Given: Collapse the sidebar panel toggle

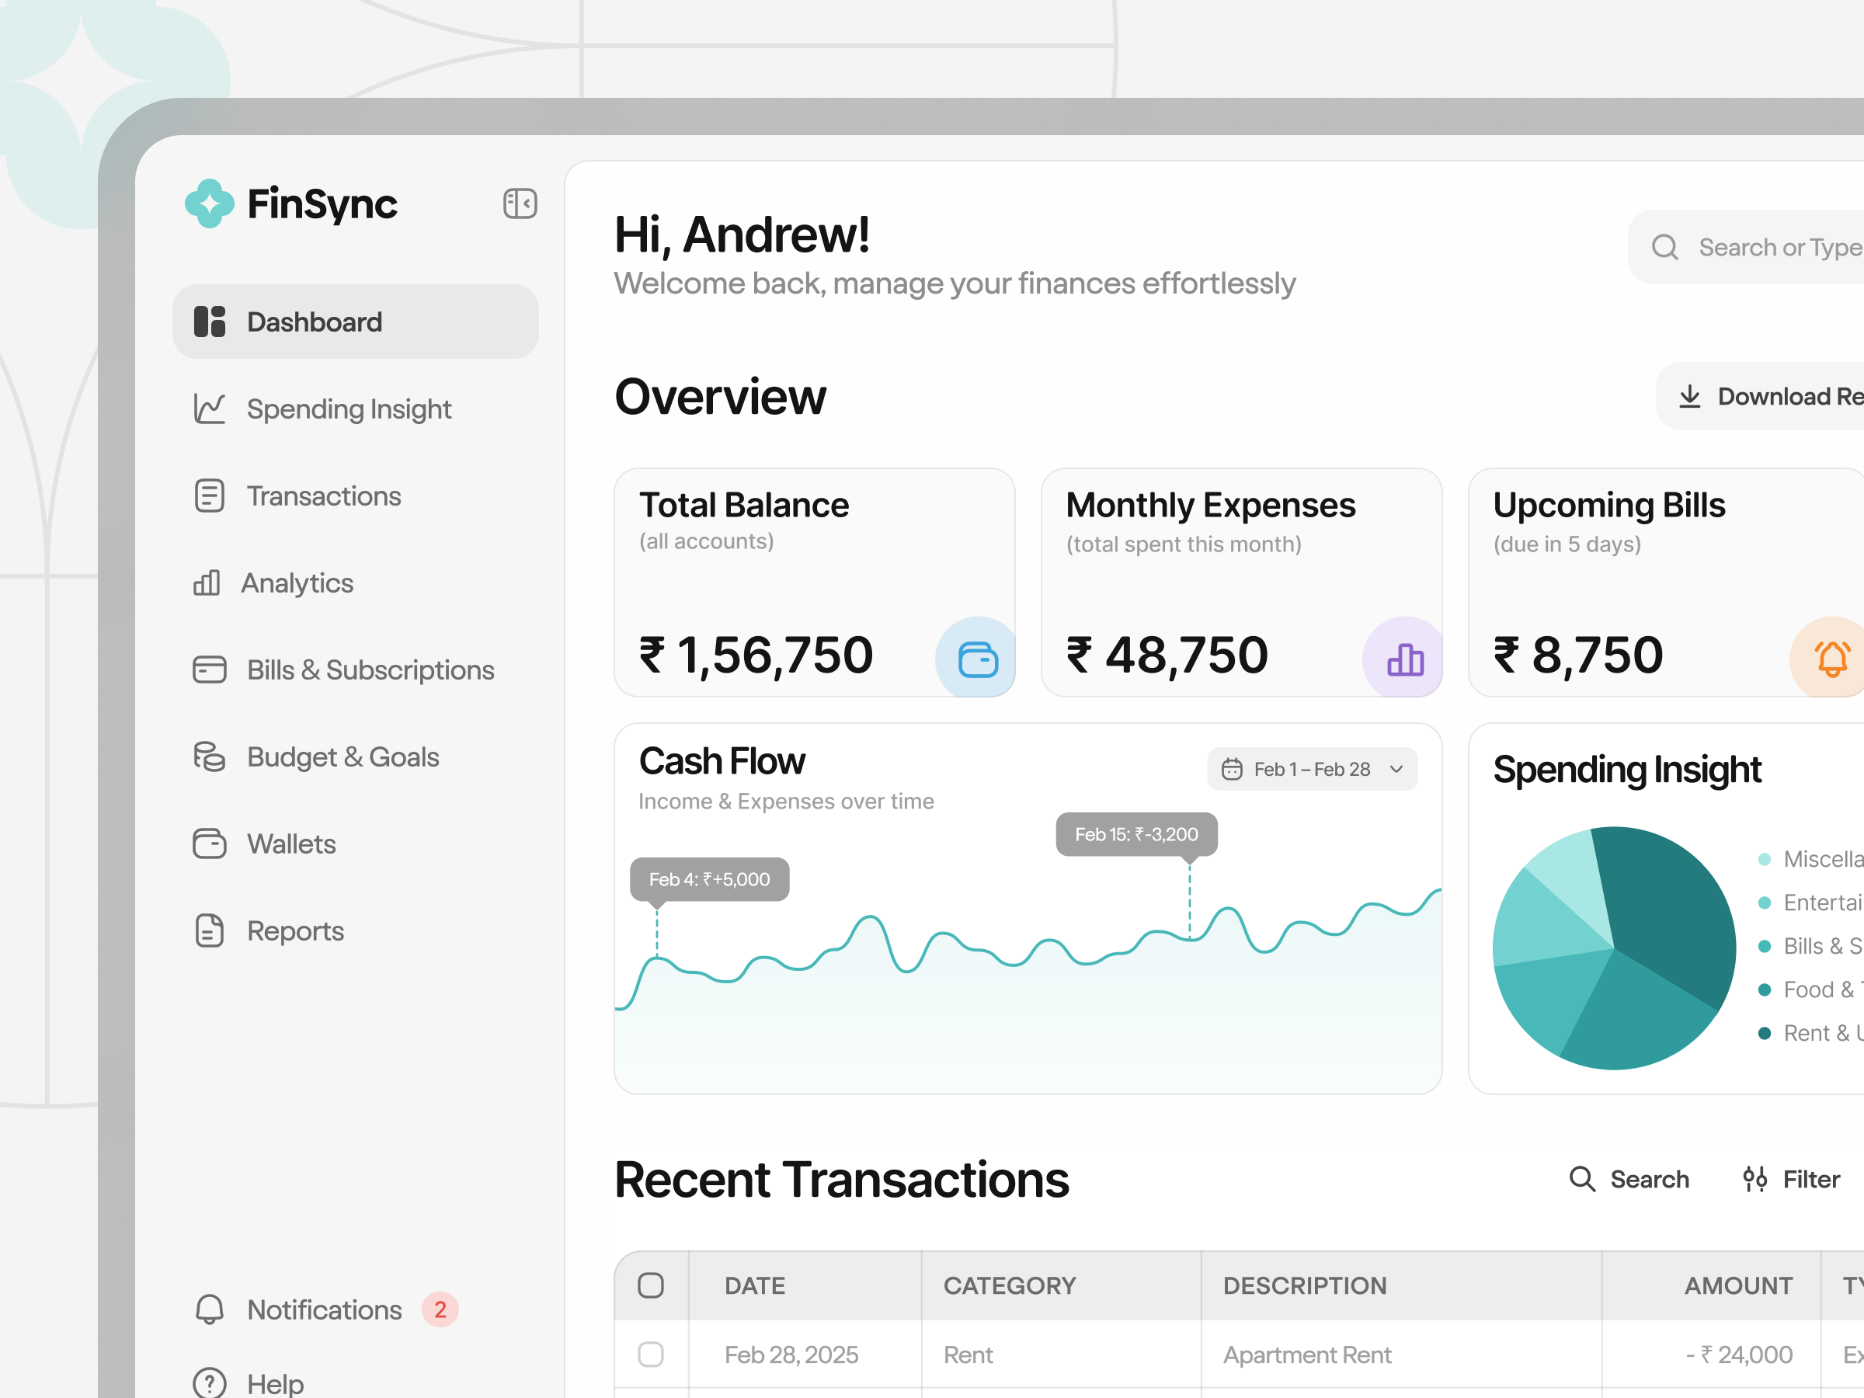Looking at the screenshot, I should click(x=520, y=203).
